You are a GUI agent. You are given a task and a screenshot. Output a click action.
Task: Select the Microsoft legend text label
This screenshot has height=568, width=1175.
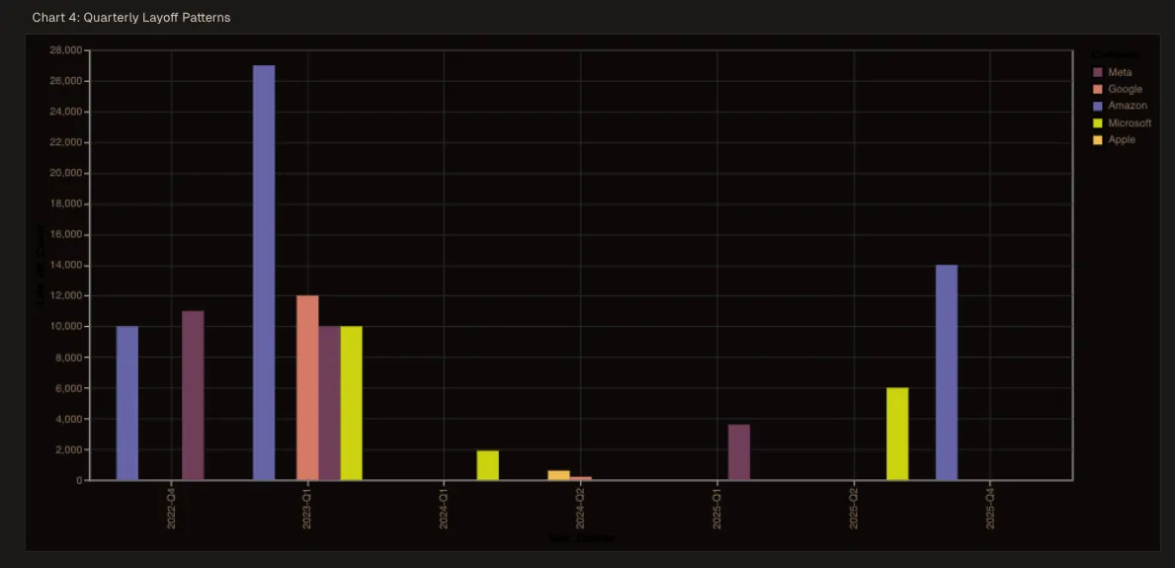1130,122
